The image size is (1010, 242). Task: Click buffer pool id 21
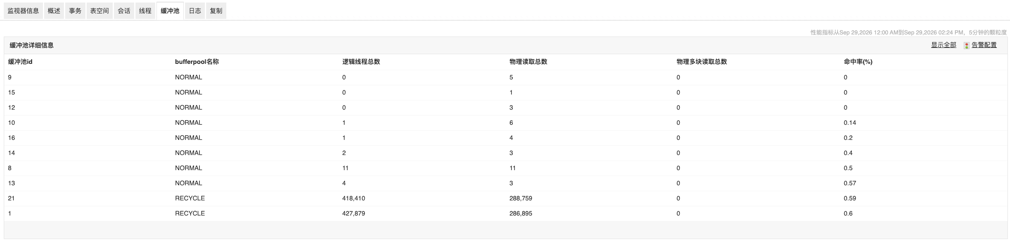pyautogui.click(x=11, y=198)
